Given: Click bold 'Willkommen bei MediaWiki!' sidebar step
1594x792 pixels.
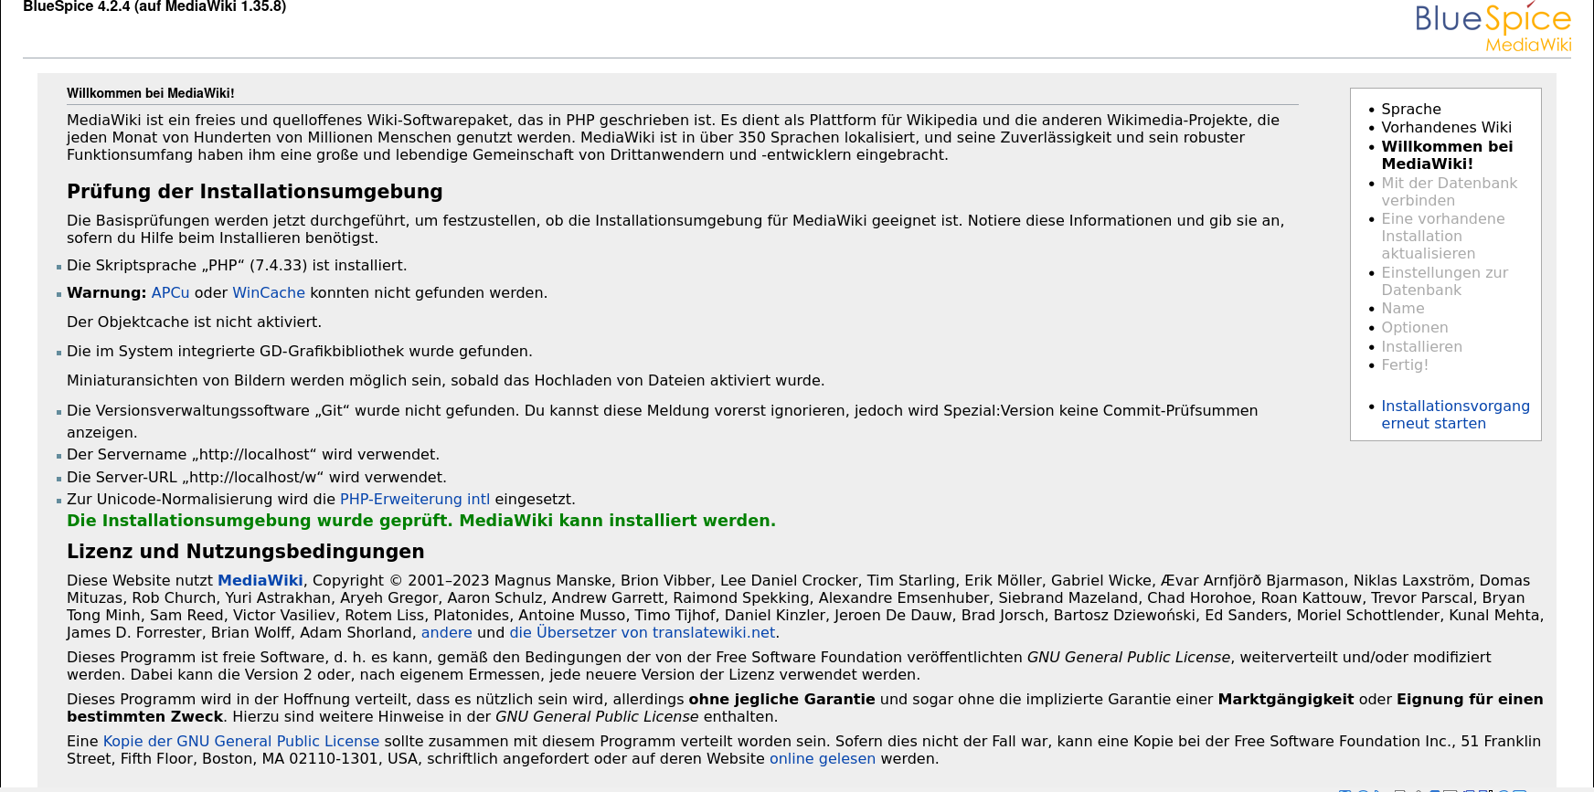Looking at the screenshot, I should coord(1447,155).
